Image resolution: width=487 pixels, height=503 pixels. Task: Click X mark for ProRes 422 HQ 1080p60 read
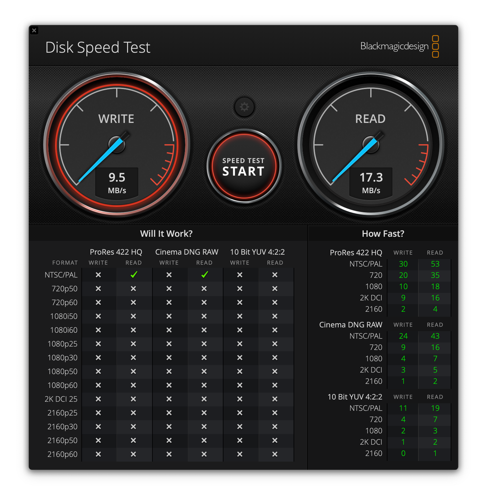pos(133,385)
